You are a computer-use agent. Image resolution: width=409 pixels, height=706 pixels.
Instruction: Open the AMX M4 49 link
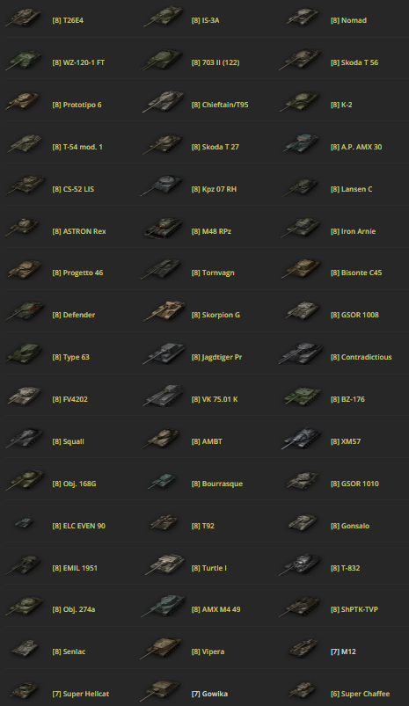click(215, 609)
